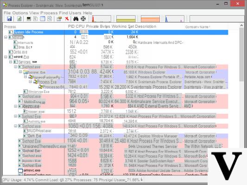Select the WUDFHost.exe process row
This screenshot has height=185, width=247.
[126, 131]
